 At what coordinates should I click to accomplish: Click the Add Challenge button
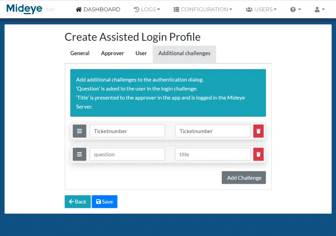point(244,177)
